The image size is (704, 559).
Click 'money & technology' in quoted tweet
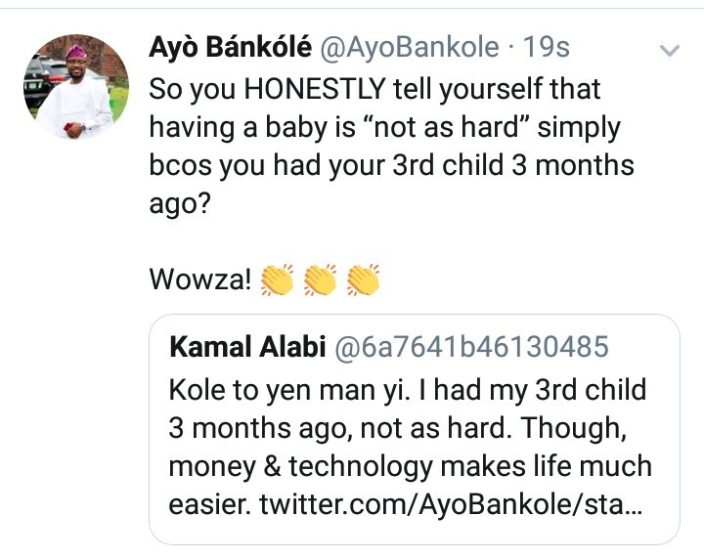(300, 467)
